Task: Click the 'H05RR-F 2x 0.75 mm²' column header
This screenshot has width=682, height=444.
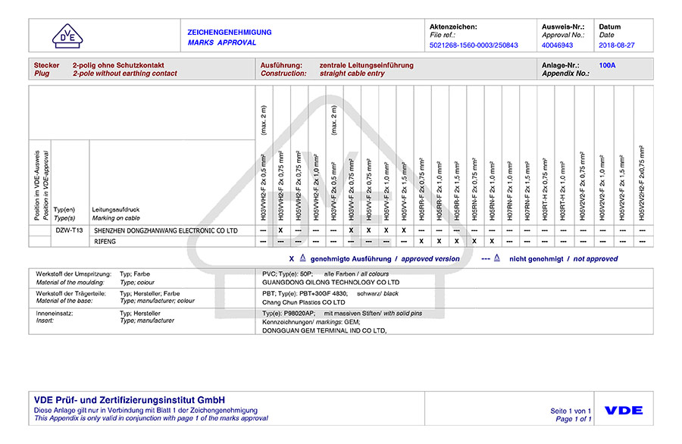Action: tap(421, 189)
